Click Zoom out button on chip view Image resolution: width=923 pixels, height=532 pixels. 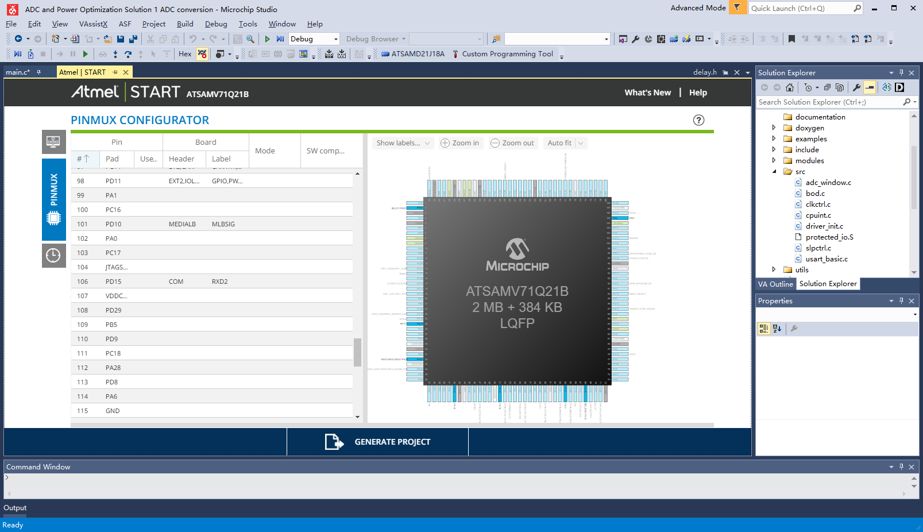(x=512, y=143)
